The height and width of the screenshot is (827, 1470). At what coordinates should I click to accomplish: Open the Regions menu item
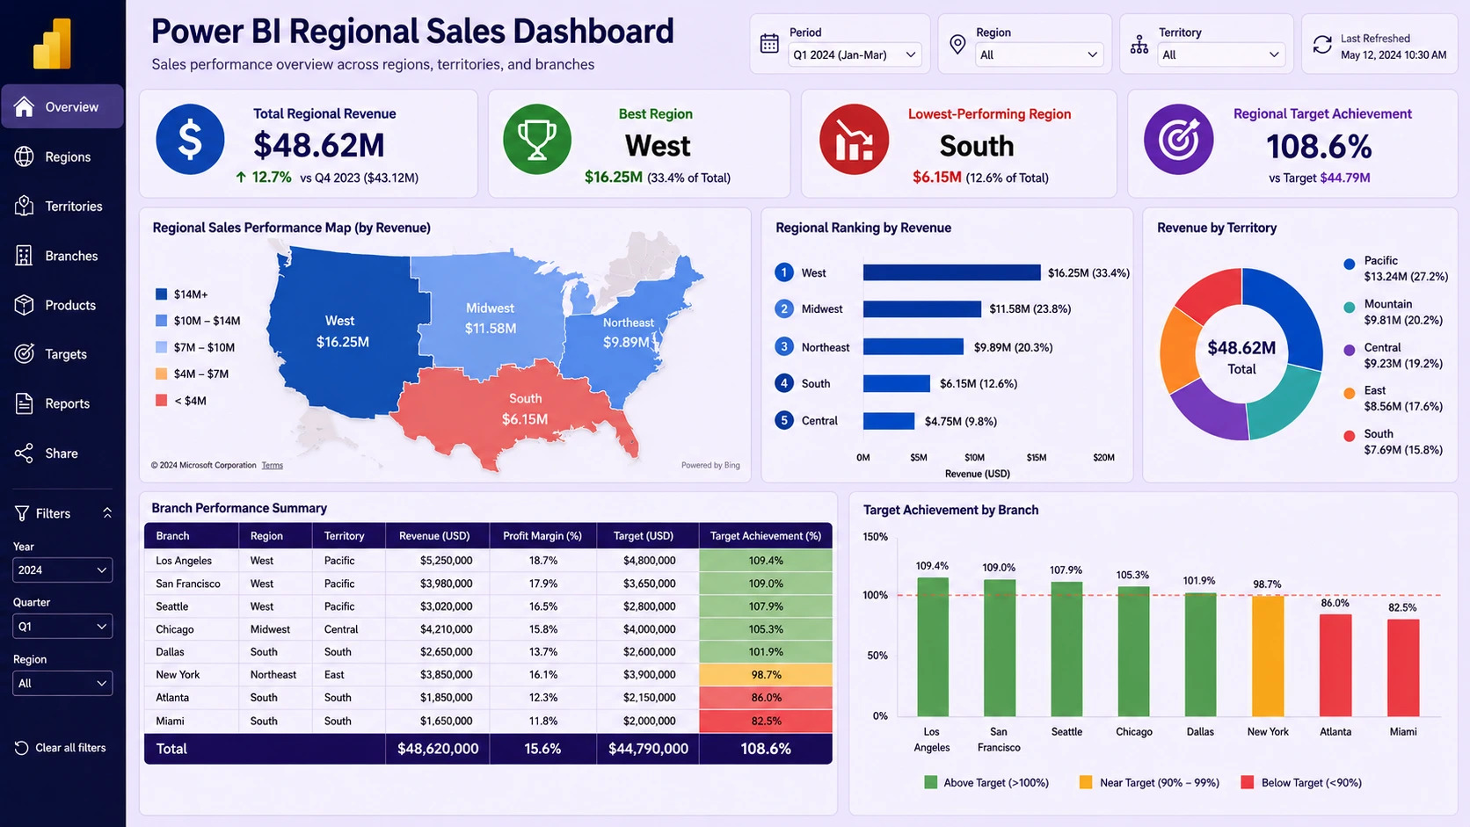[x=62, y=156]
